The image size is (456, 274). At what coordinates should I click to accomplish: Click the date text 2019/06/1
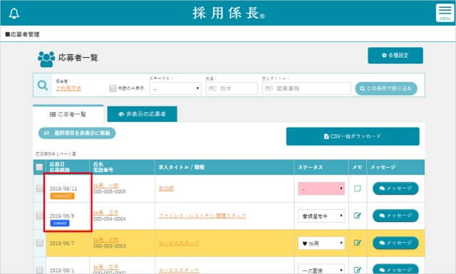pos(62,270)
